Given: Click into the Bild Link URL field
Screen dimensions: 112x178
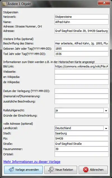Looking at the screenshot, I should point(81,66).
